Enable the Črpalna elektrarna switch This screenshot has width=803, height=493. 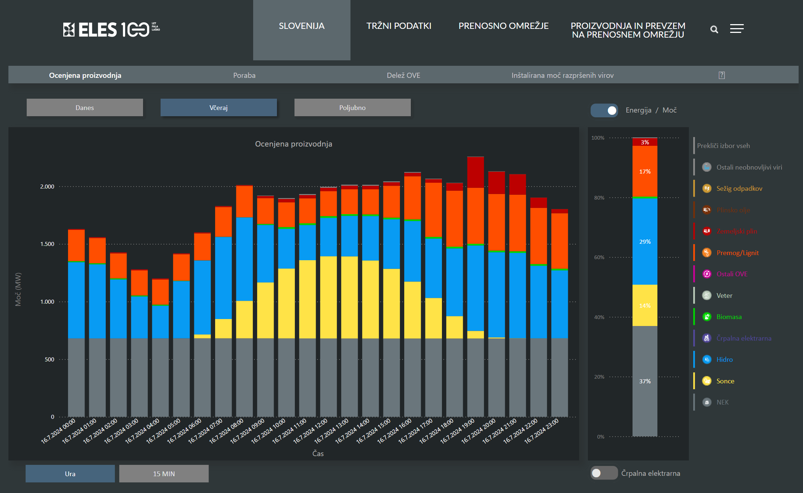point(604,473)
